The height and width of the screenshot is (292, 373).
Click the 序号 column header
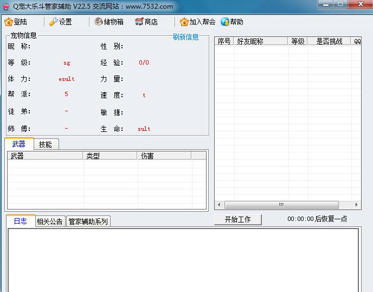pos(224,41)
